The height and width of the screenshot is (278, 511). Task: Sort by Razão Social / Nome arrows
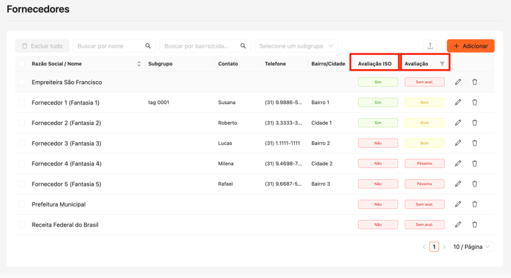coord(139,64)
